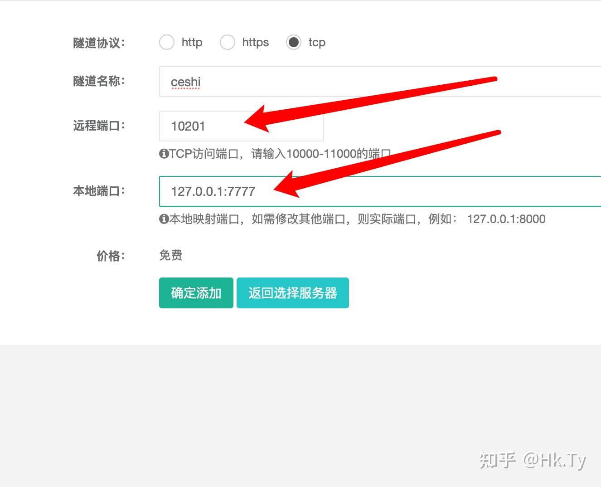Viewport: 601px width, 487px height.
Task: Click the info icon beside TCP访问端口 hint
Action: [x=164, y=154]
